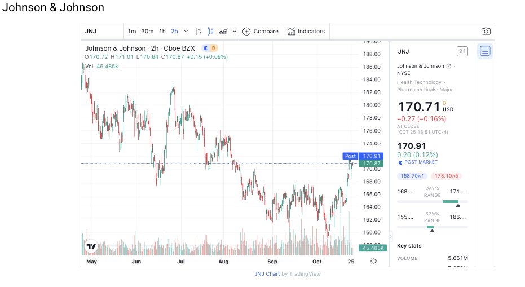Click the VOLUME 5.661M stat row
Viewport: 525px width, 287px height.
(433, 258)
